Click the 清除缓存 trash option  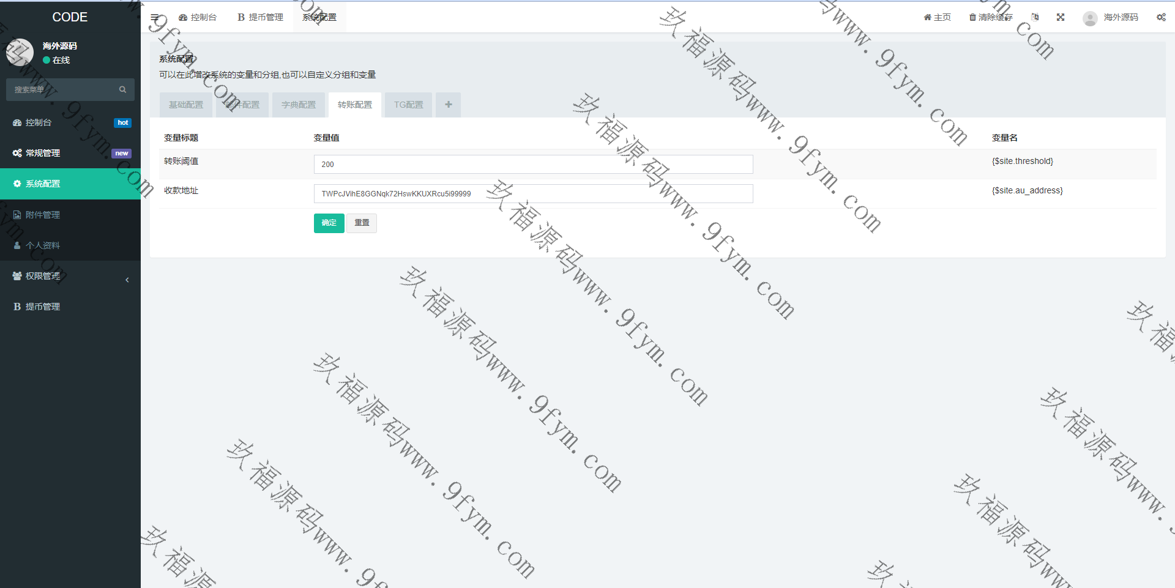[x=991, y=17]
